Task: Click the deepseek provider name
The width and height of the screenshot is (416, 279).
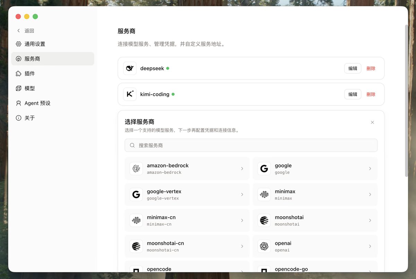Action: 152,68
